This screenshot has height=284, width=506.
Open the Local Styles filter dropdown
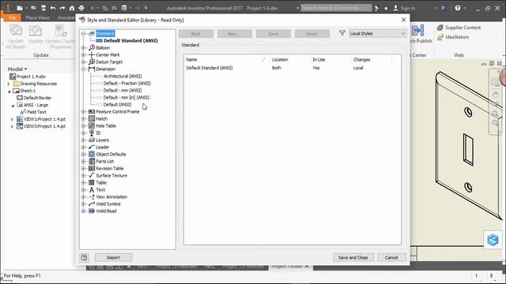pos(377,33)
